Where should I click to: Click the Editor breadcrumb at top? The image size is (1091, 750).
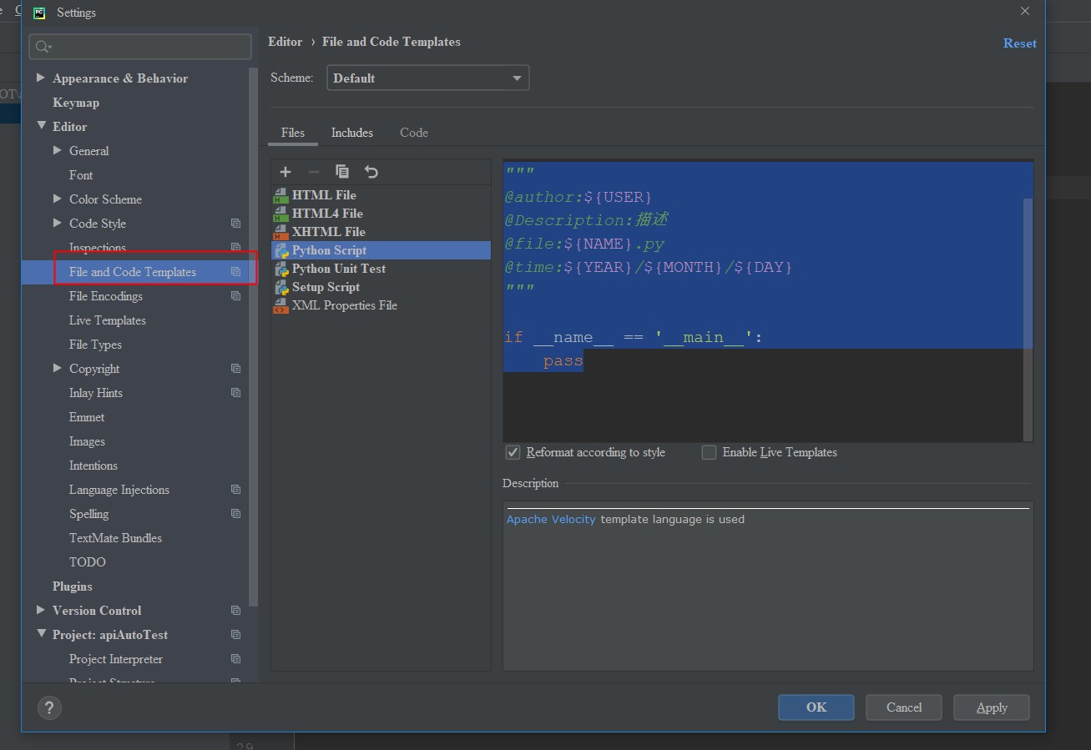[x=285, y=42]
